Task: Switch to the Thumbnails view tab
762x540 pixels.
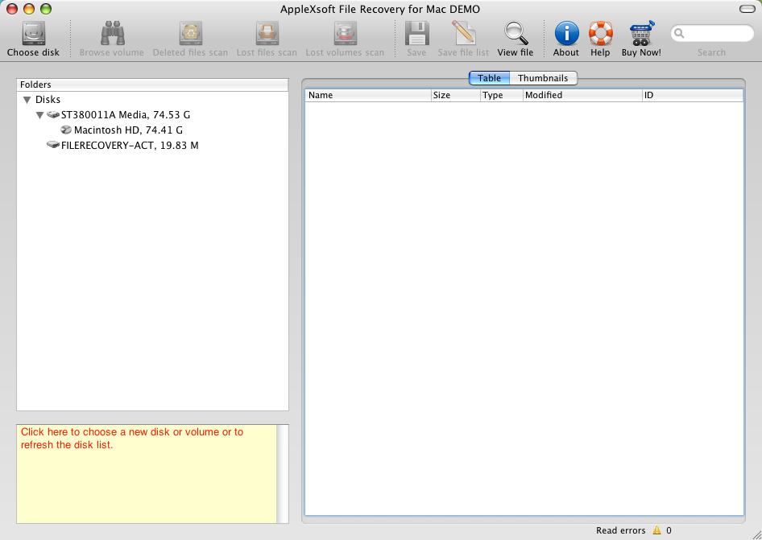Action: 543,78
